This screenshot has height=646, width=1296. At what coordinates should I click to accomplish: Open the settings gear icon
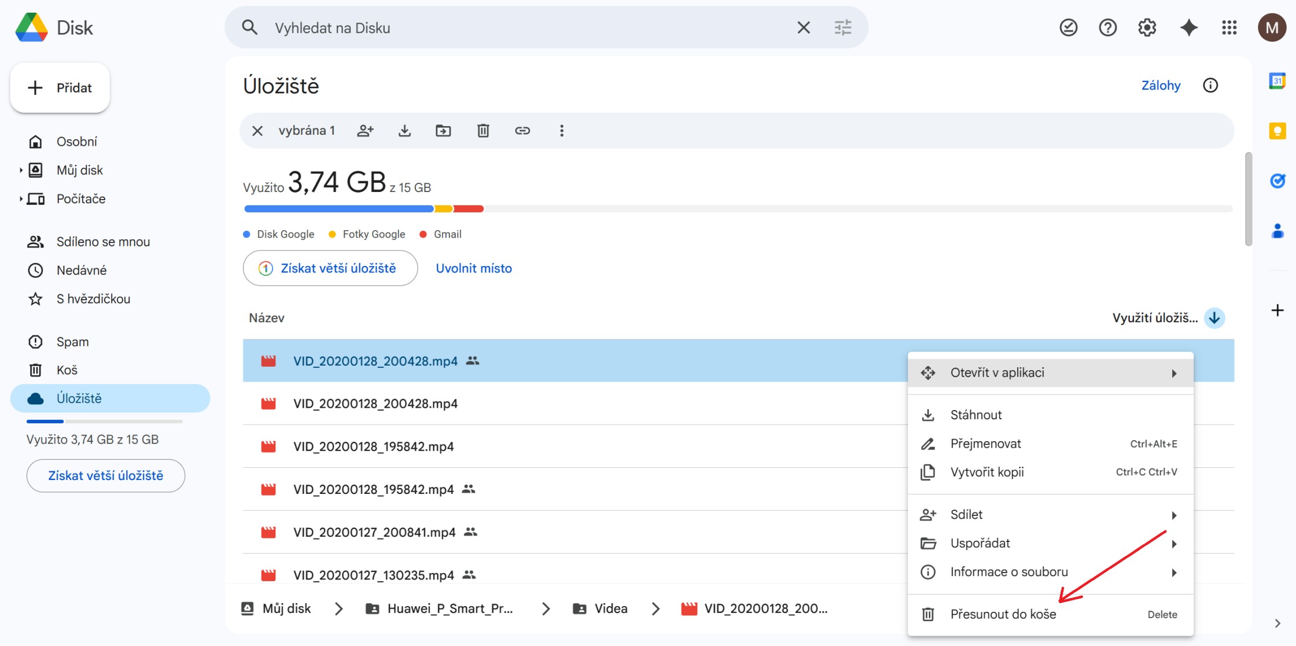click(1147, 28)
